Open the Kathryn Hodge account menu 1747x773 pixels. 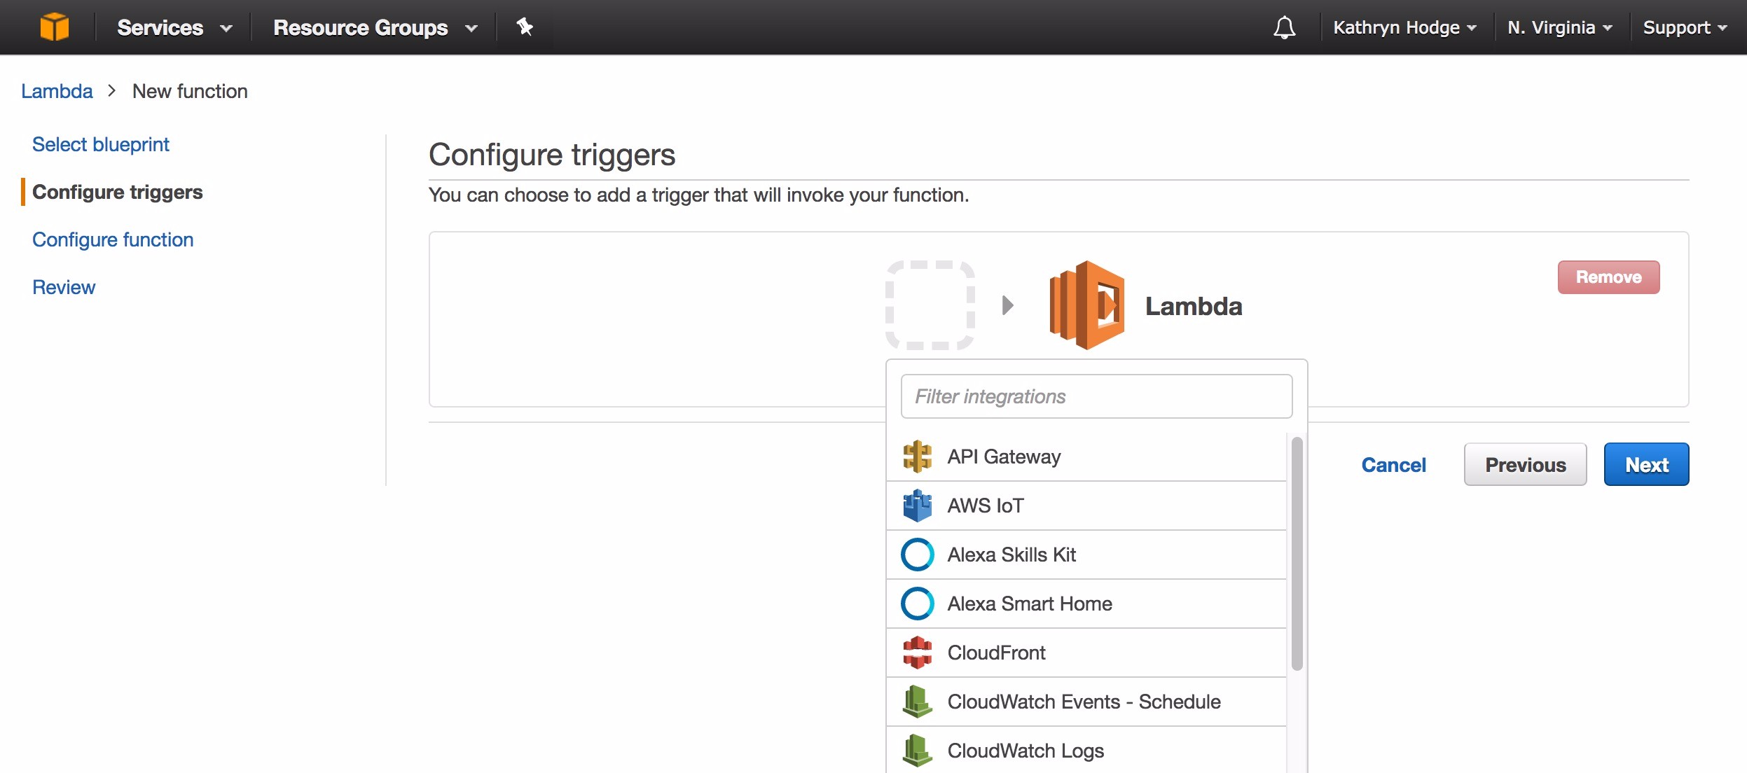[x=1404, y=28]
